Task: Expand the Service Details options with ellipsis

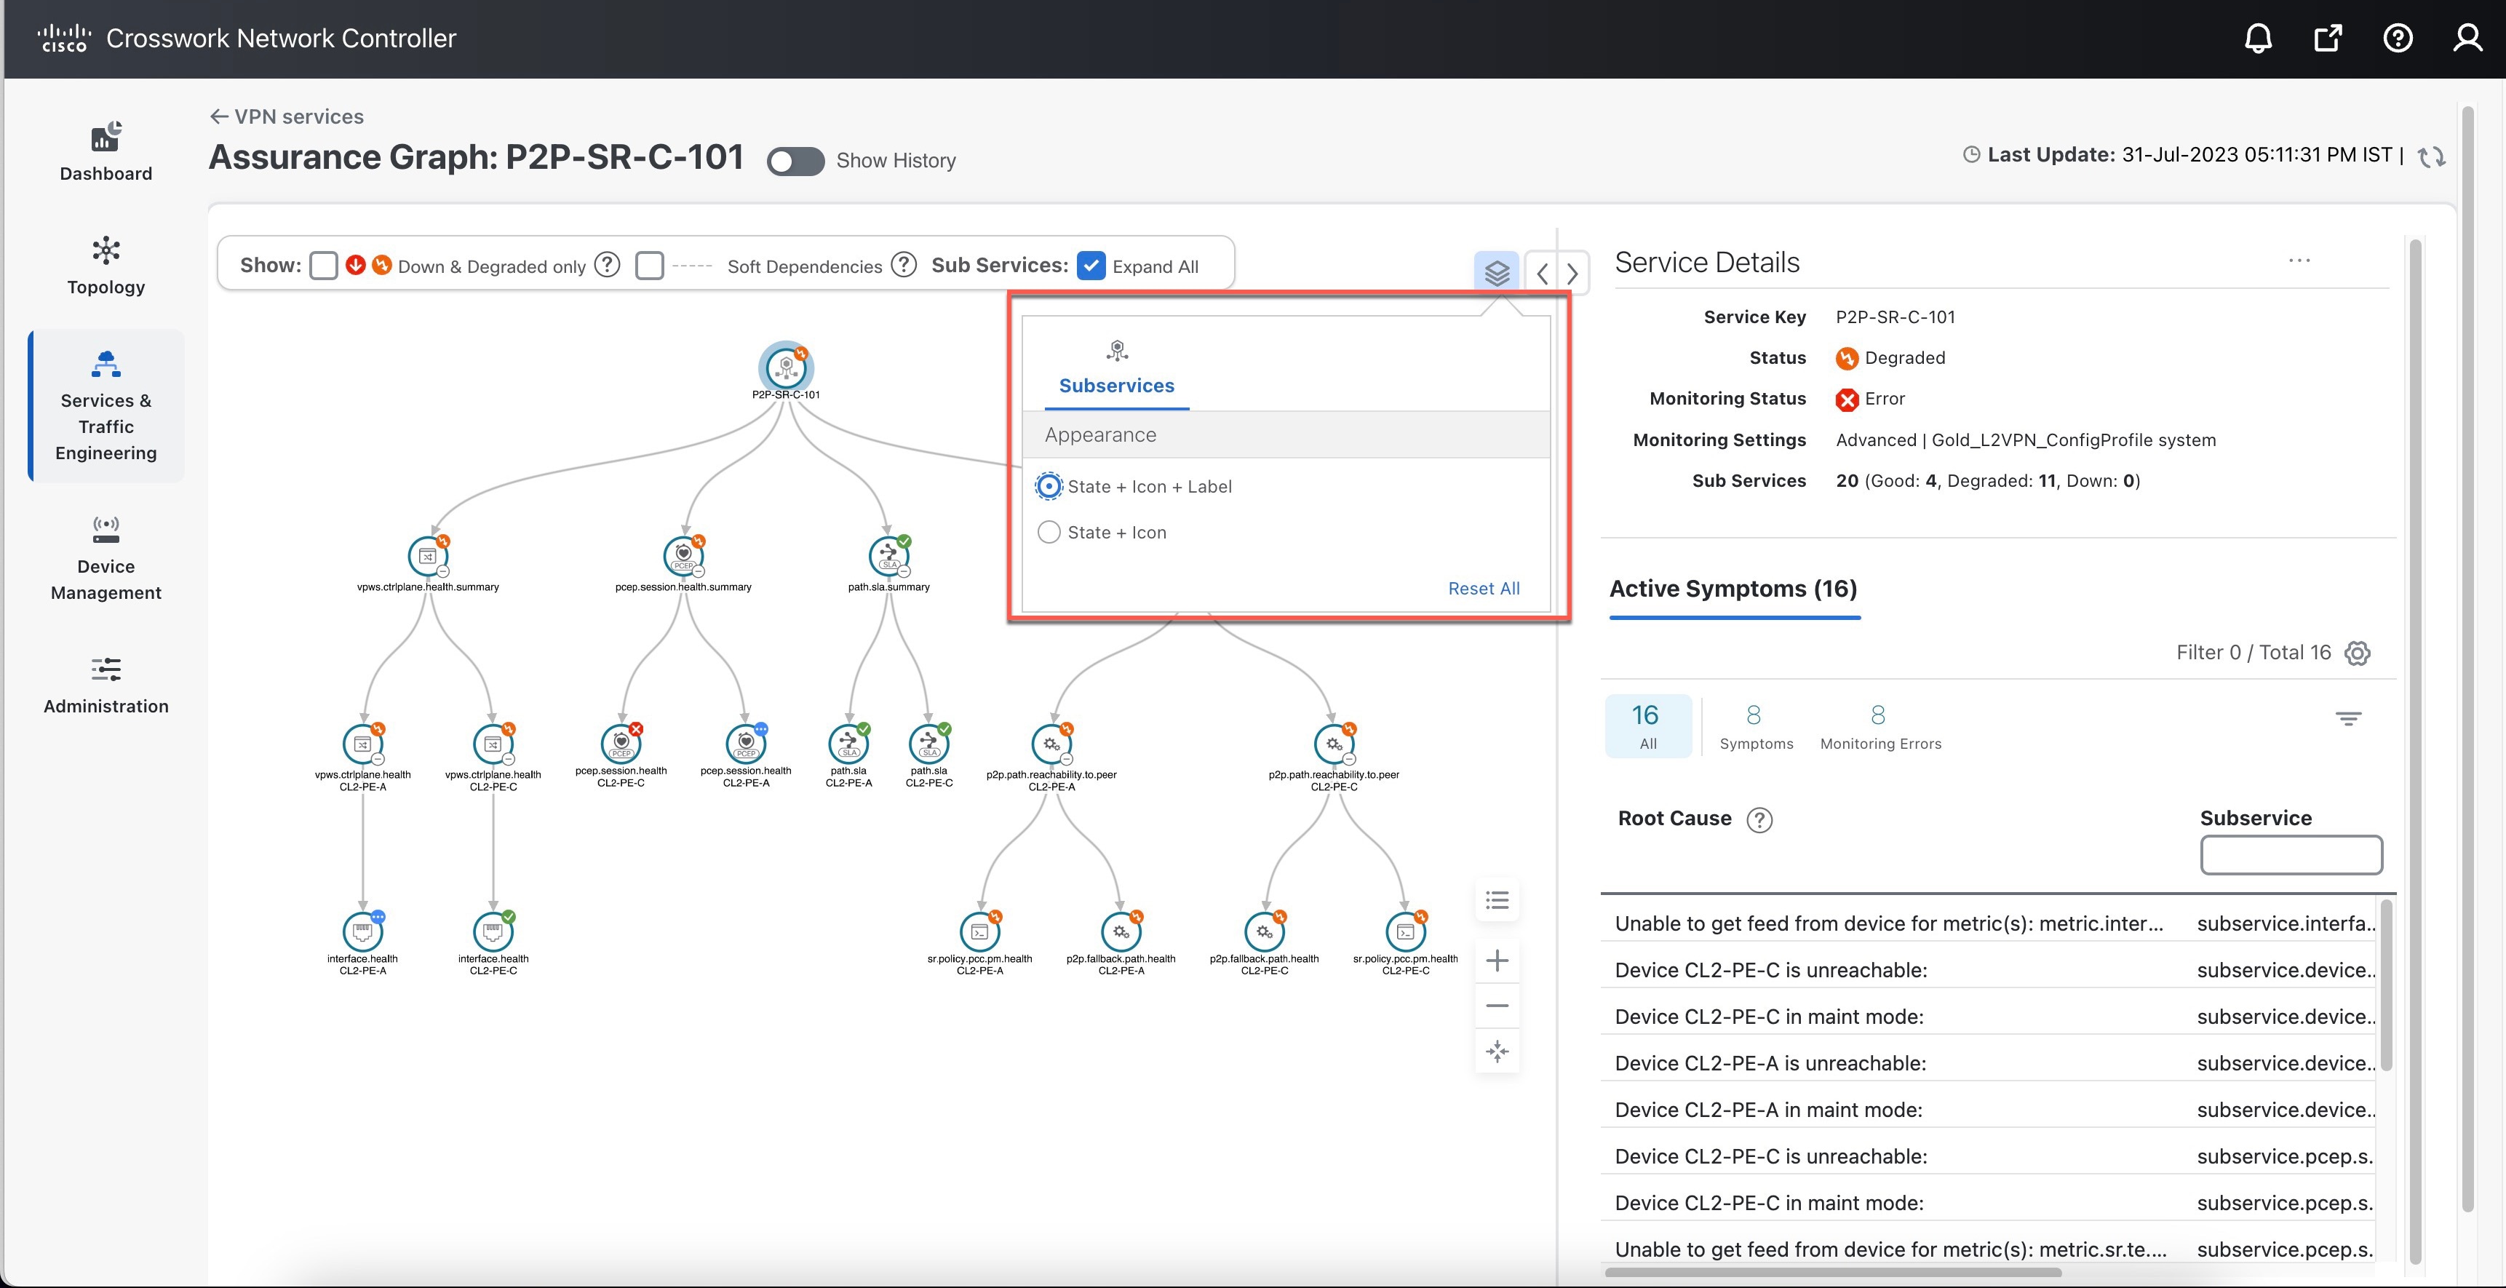Action: pyautogui.click(x=2302, y=261)
